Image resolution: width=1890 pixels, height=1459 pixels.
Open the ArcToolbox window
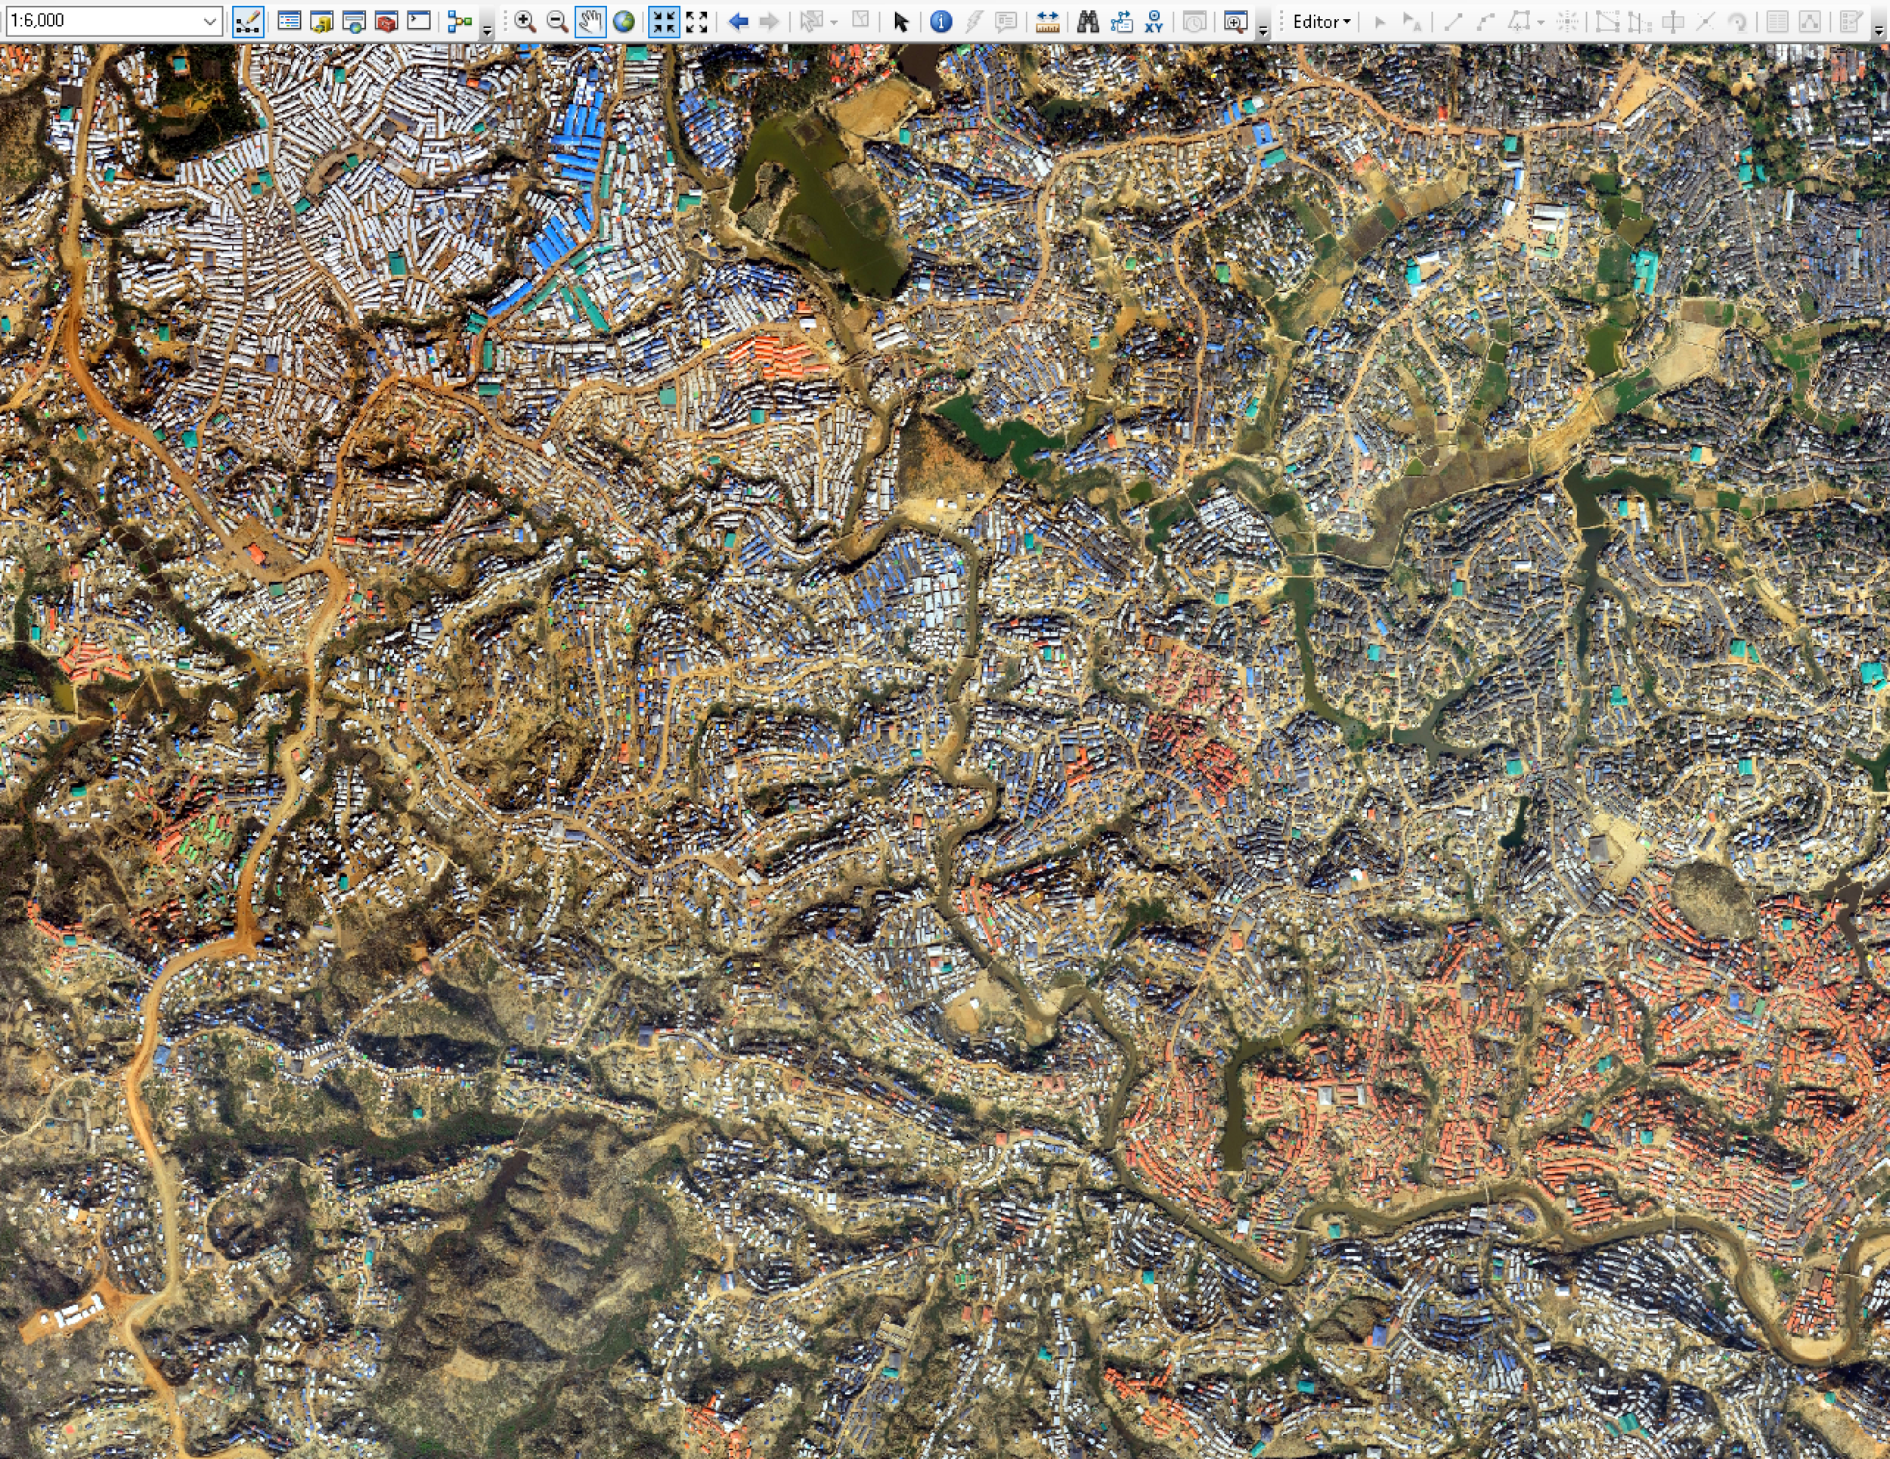tap(386, 22)
